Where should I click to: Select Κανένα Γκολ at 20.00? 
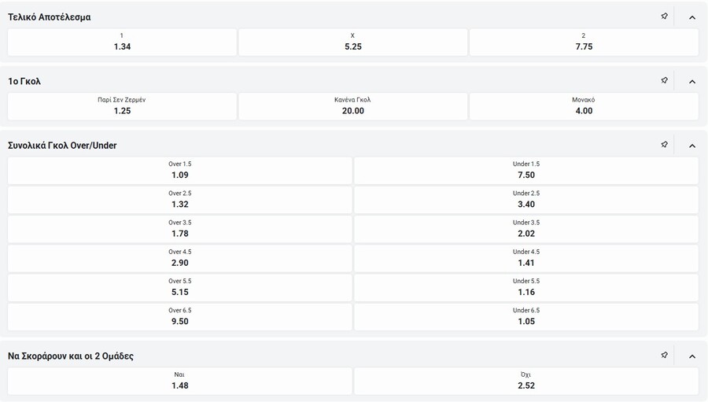[353, 106]
